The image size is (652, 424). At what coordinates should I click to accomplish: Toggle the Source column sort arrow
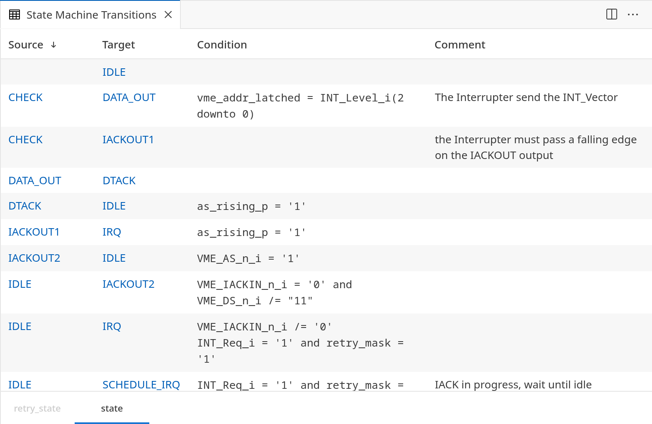coord(54,45)
